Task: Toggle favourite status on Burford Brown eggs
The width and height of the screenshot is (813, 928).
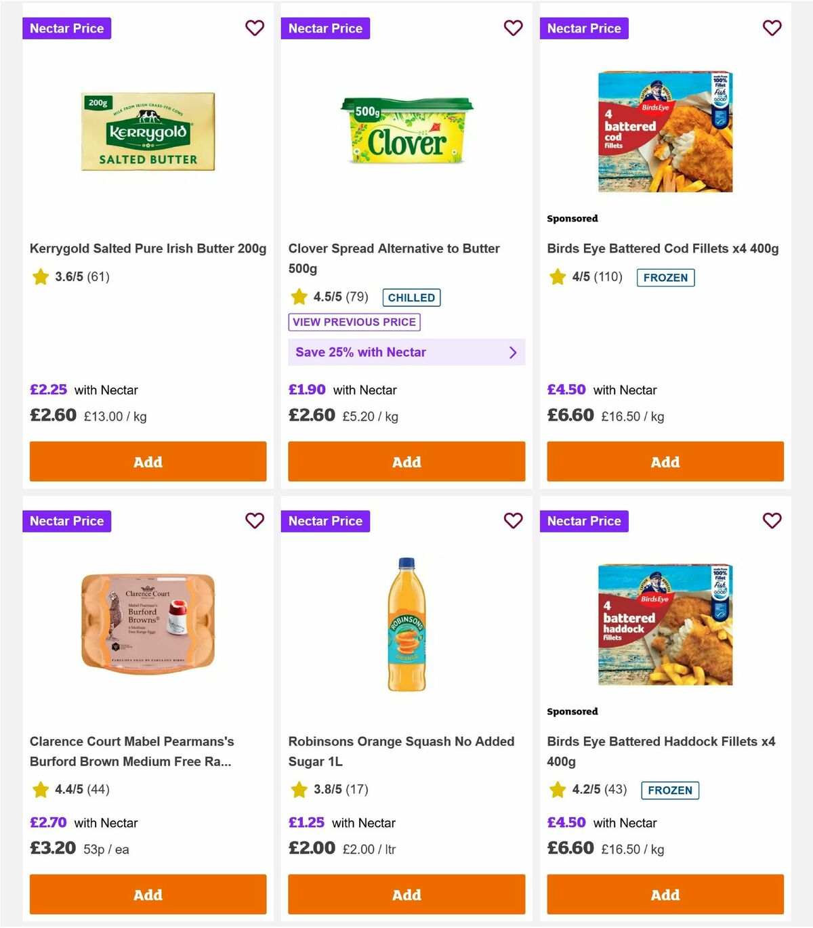Action: [x=255, y=521]
